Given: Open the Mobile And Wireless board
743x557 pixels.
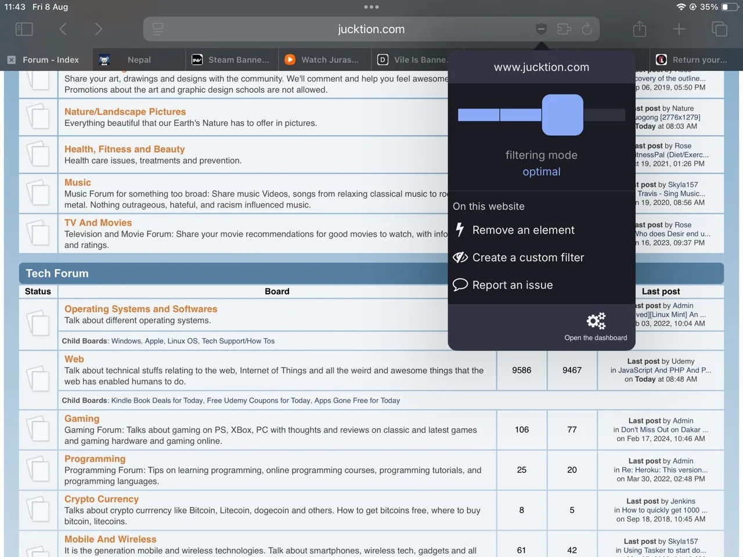Looking at the screenshot, I should tap(110, 539).
